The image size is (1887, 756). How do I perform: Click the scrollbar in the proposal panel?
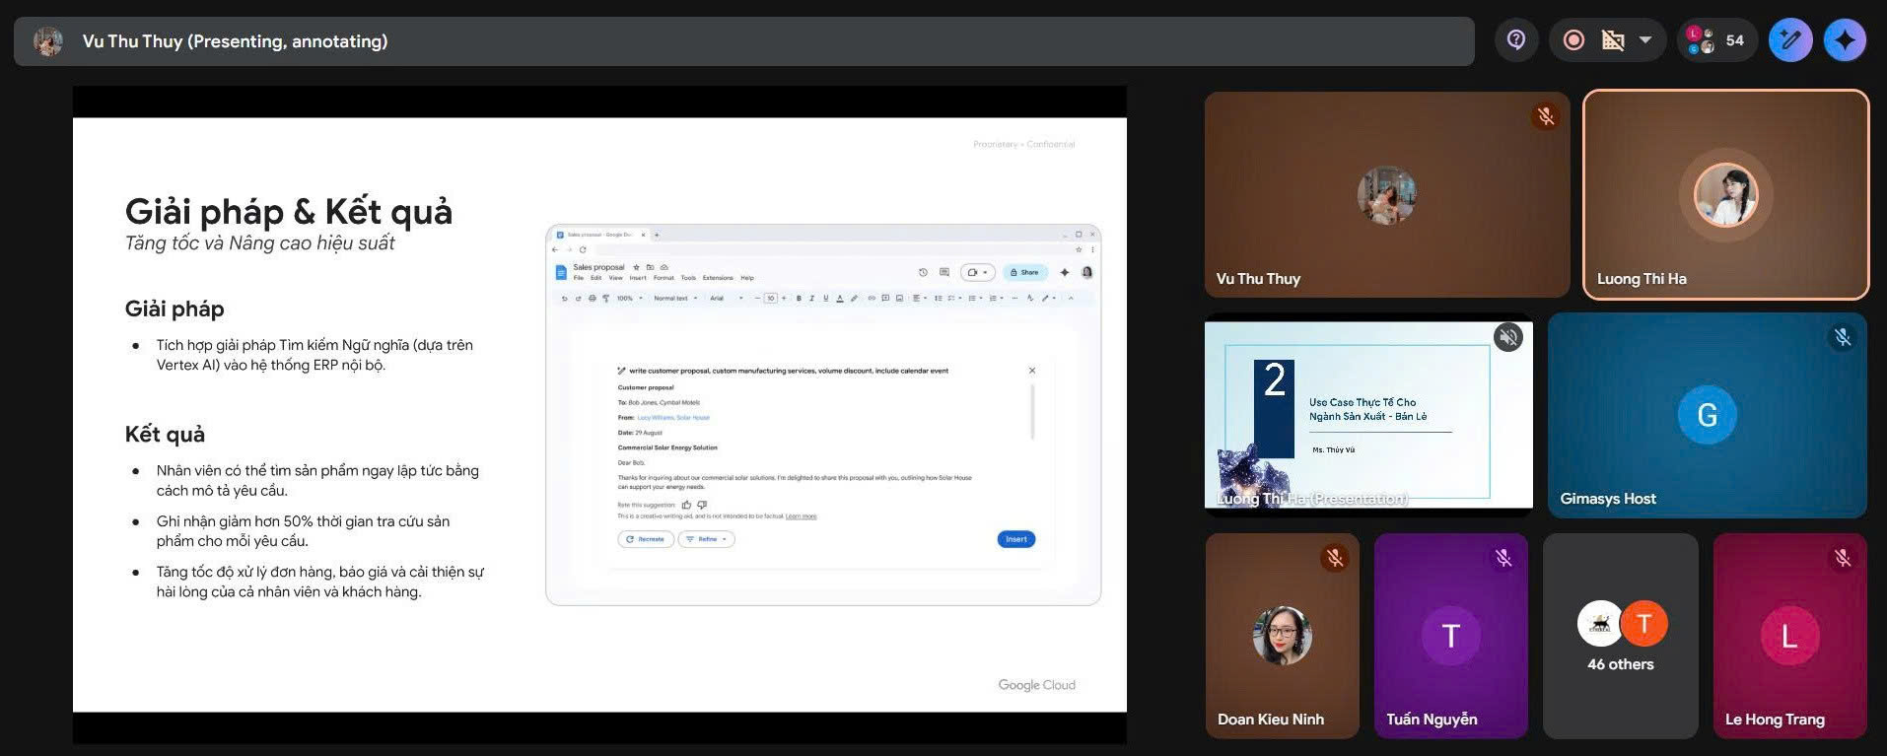pos(1032,412)
